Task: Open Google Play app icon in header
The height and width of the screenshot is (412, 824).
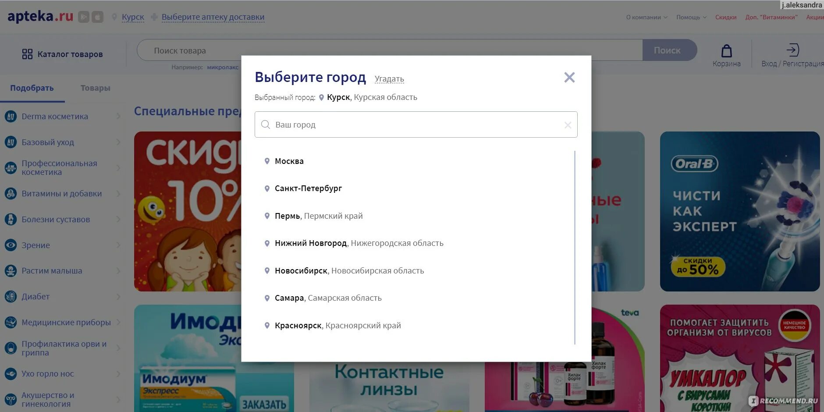Action: [83, 17]
